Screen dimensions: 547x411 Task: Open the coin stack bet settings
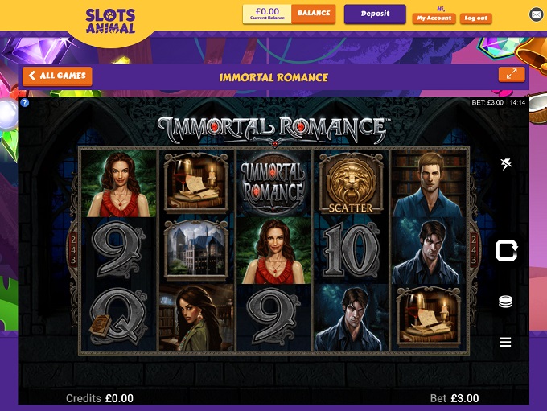coord(505,302)
